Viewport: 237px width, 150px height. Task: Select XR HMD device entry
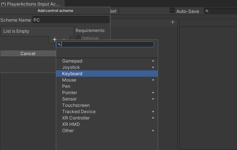click(x=107, y=124)
